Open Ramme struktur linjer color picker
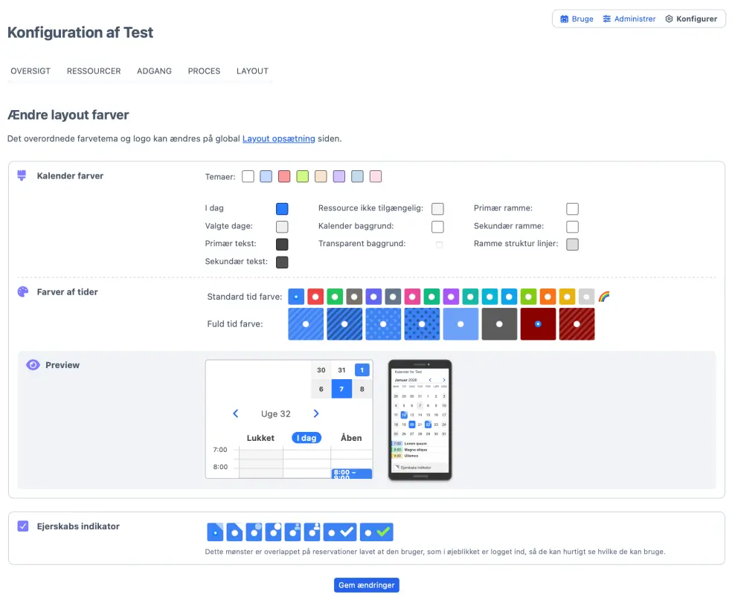Image resolution: width=732 pixels, height=600 pixels. pos(572,245)
